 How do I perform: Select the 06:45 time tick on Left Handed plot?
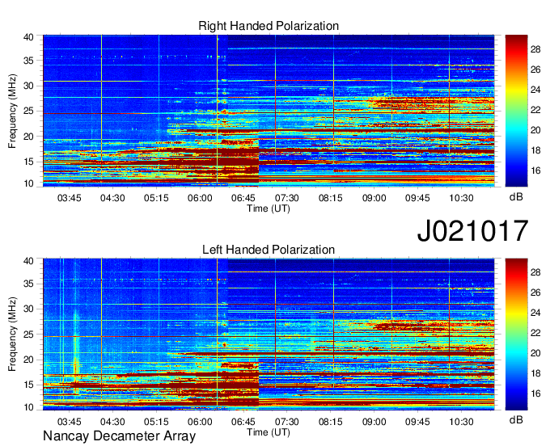coord(243,422)
